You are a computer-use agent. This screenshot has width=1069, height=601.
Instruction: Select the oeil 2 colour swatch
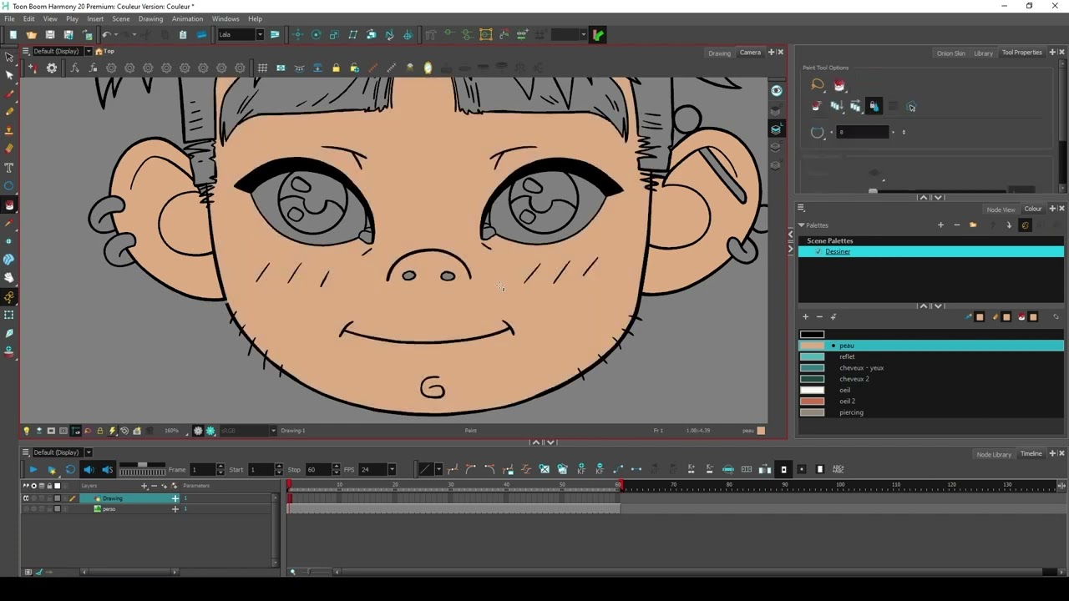pos(812,401)
